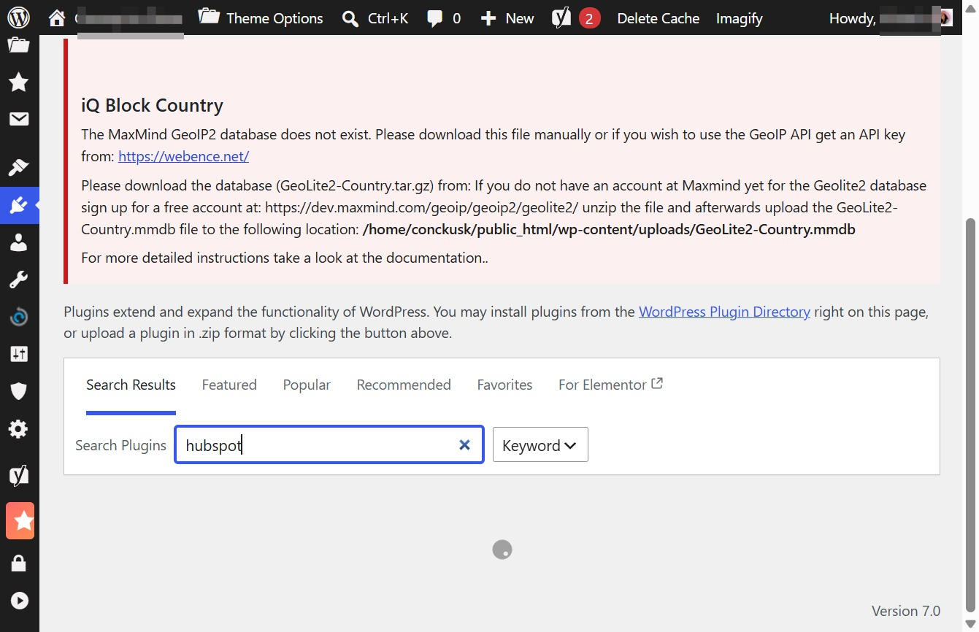Screen dimensions: 979x632
Task: Open Yoast SEO admin bar icon
Action: (561, 18)
